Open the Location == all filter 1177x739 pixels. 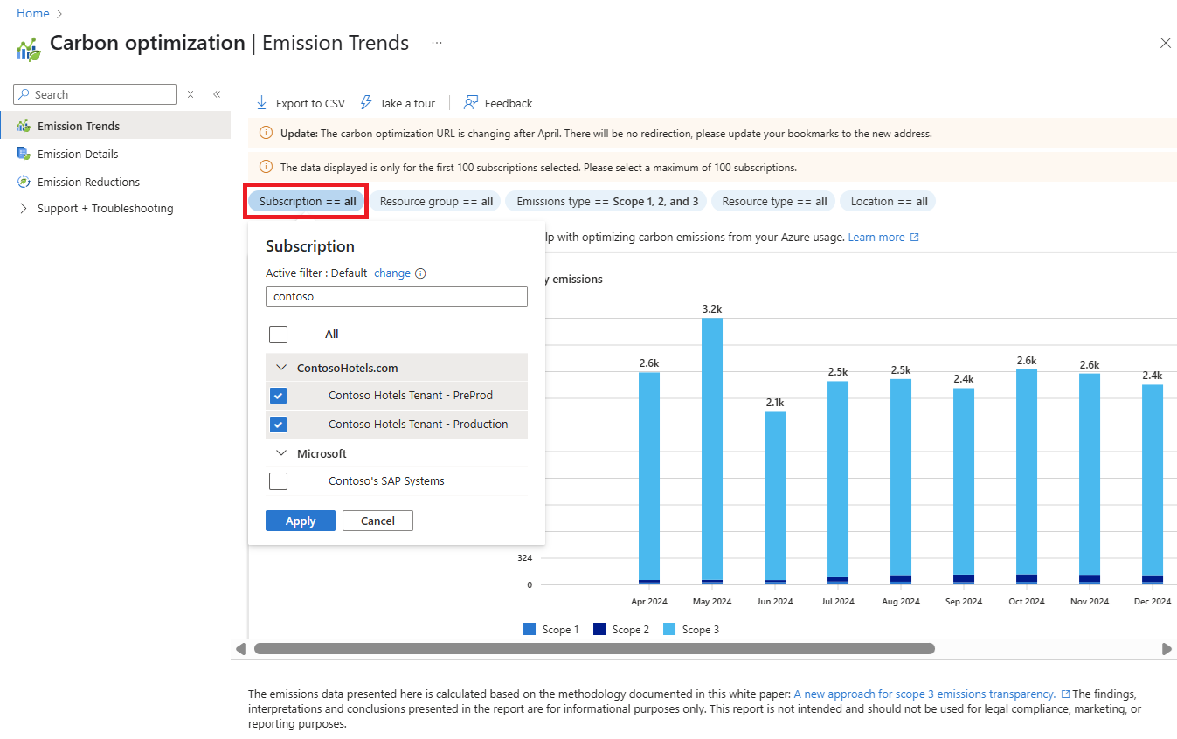coord(889,202)
